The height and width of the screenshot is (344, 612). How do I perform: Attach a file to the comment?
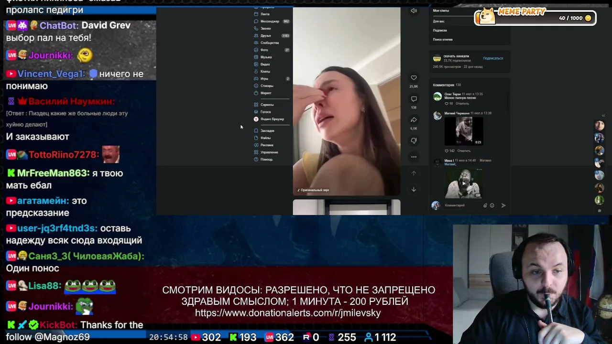(x=485, y=205)
